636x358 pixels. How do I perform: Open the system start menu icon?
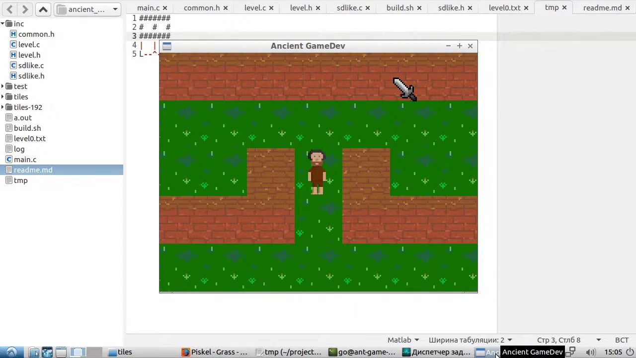pos(11,352)
